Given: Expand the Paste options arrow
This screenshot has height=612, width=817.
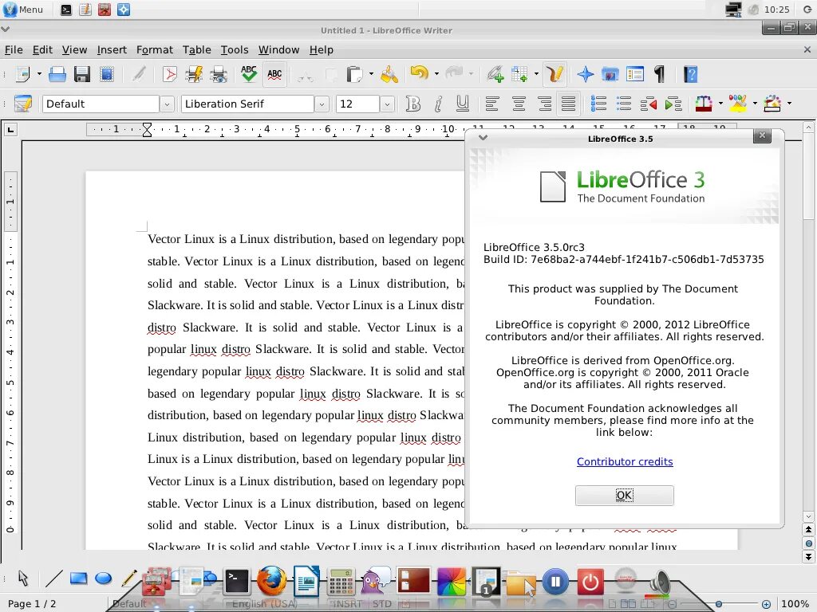Looking at the screenshot, I should click(371, 74).
